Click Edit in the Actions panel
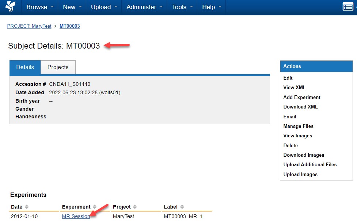Image resolution: width=357 pixels, height=221 pixels. click(288, 78)
